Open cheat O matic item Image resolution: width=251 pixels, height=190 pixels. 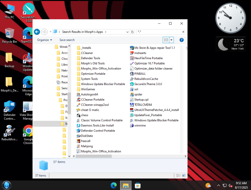pyautogui.click(x=88, y=110)
